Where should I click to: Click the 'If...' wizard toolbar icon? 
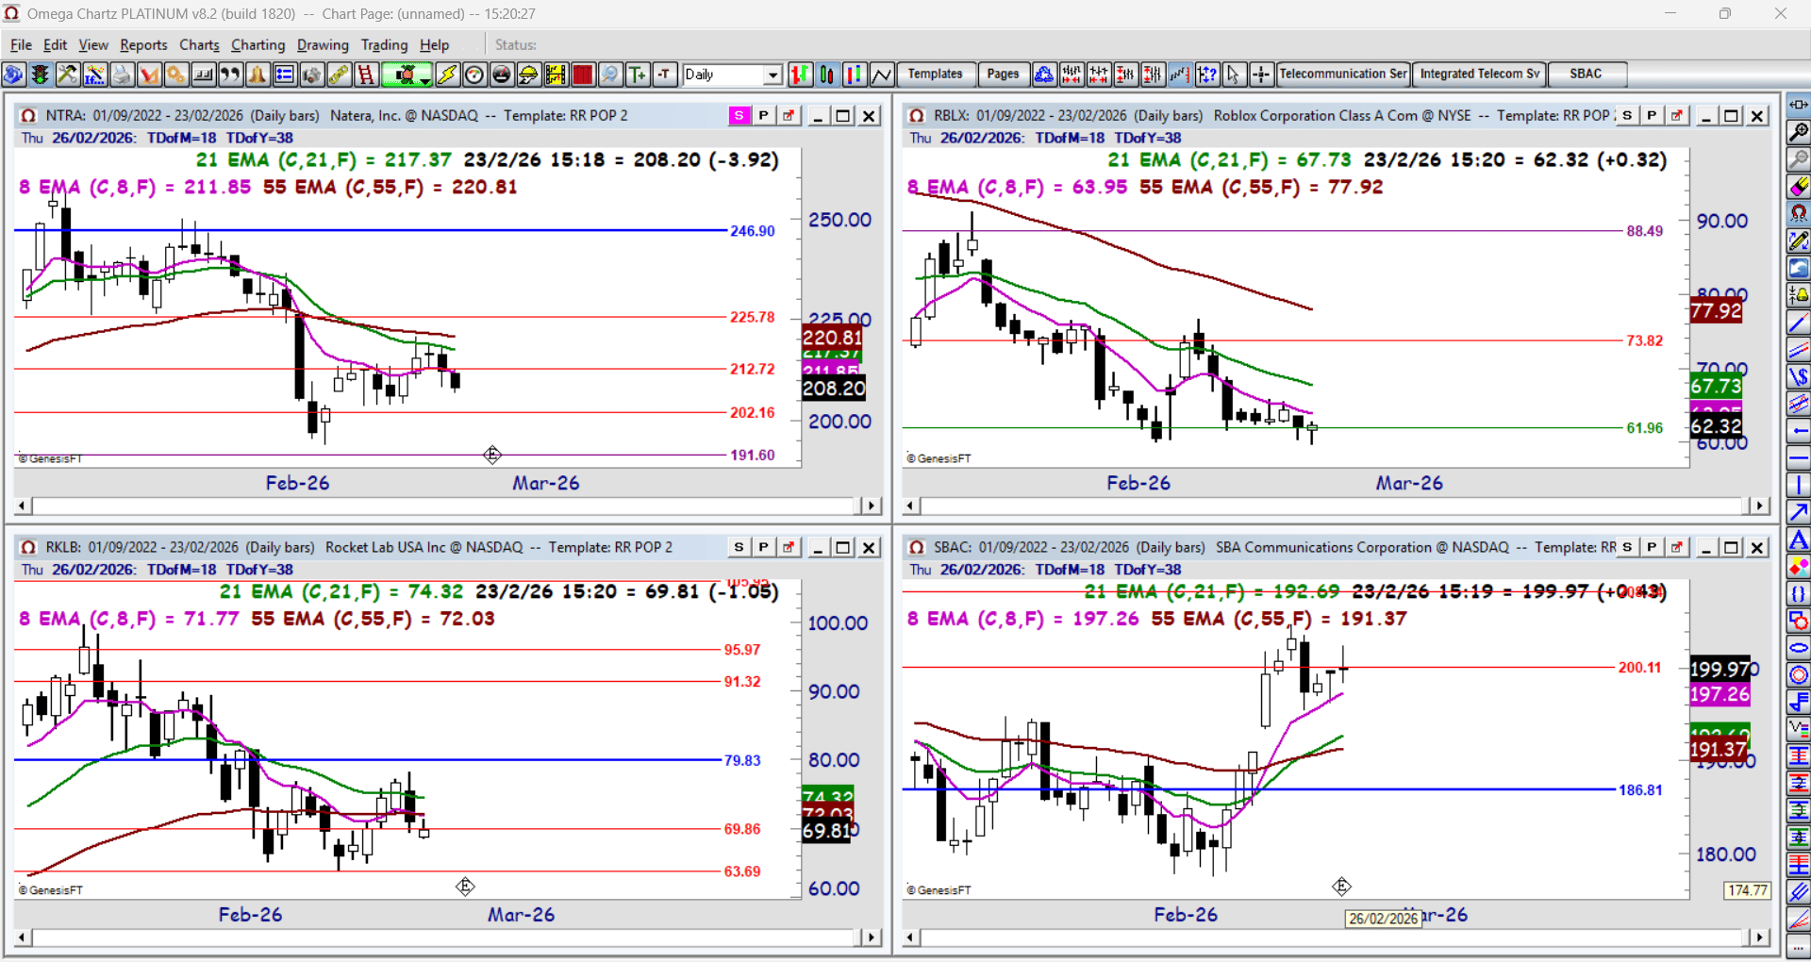(94, 75)
